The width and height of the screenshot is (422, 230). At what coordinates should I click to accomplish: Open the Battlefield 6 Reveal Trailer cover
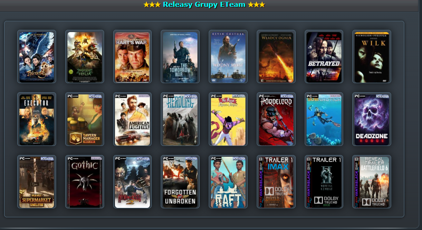point(372,182)
